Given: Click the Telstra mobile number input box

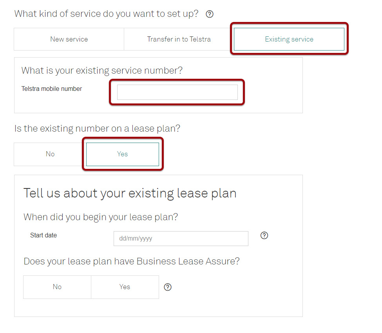Looking at the screenshot, I should pyautogui.click(x=177, y=92).
